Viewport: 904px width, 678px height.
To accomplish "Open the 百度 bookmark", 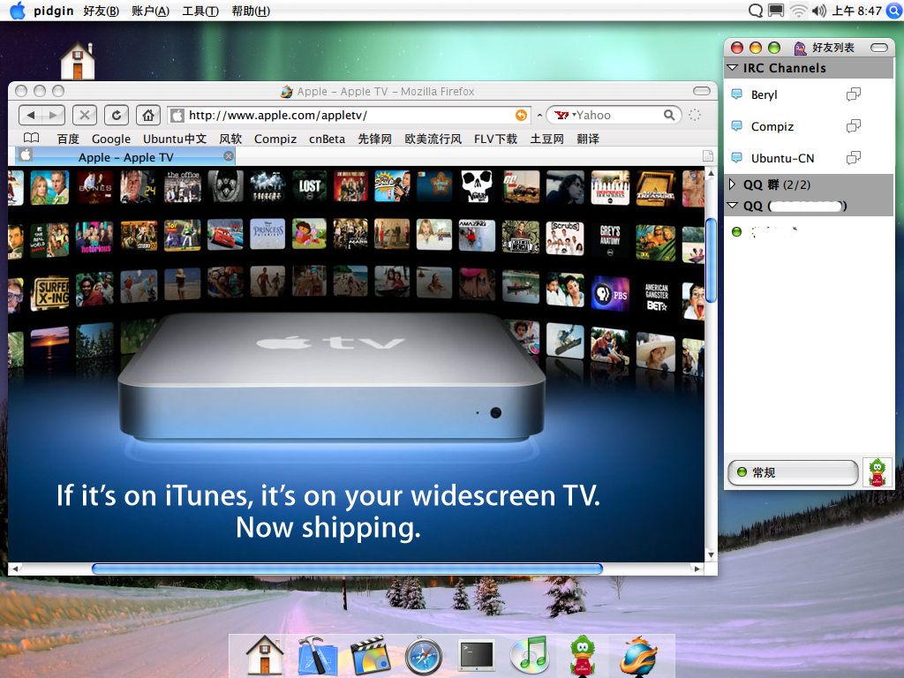I will 68,139.
